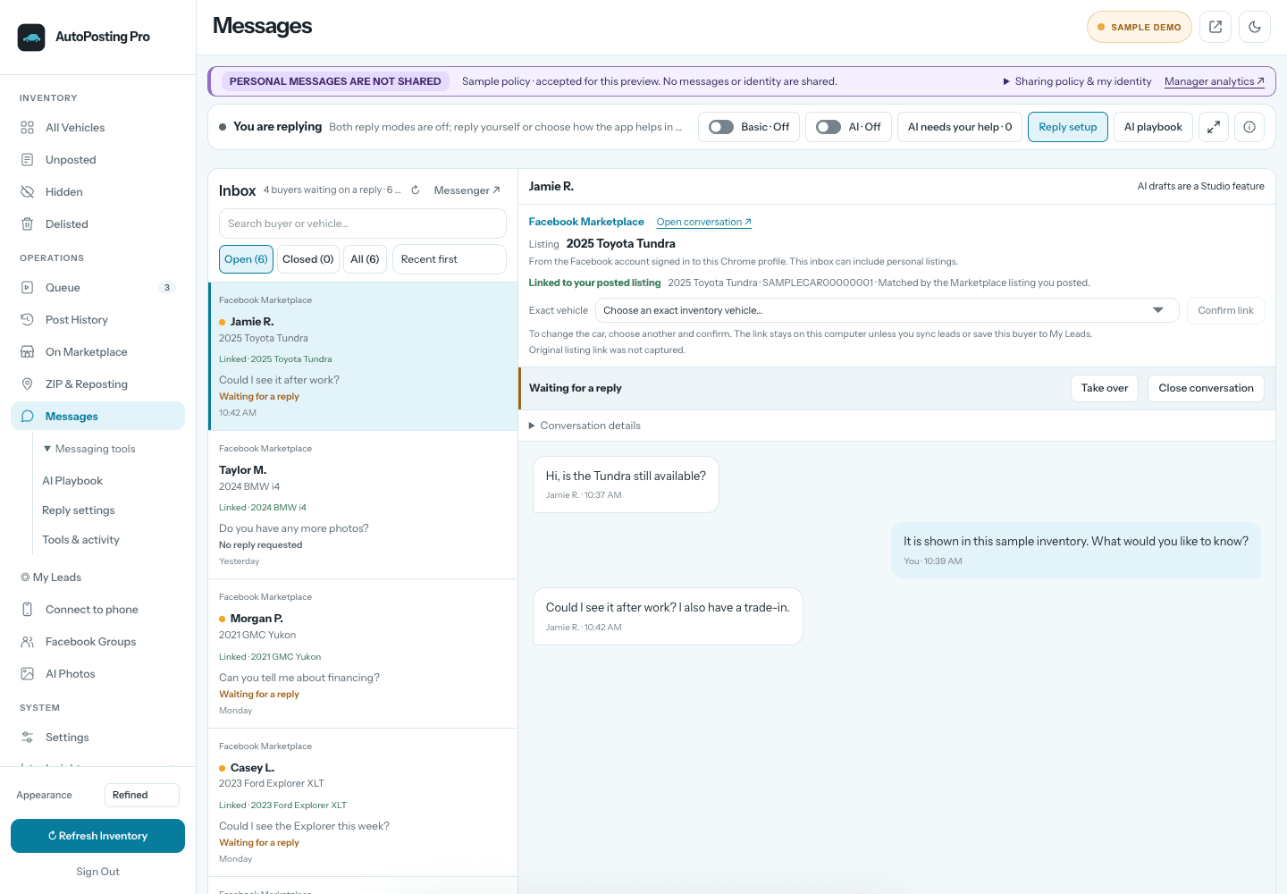Expand reply panel with the arrows icon
This screenshot has width=1287, height=894.
tap(1214, 127)
